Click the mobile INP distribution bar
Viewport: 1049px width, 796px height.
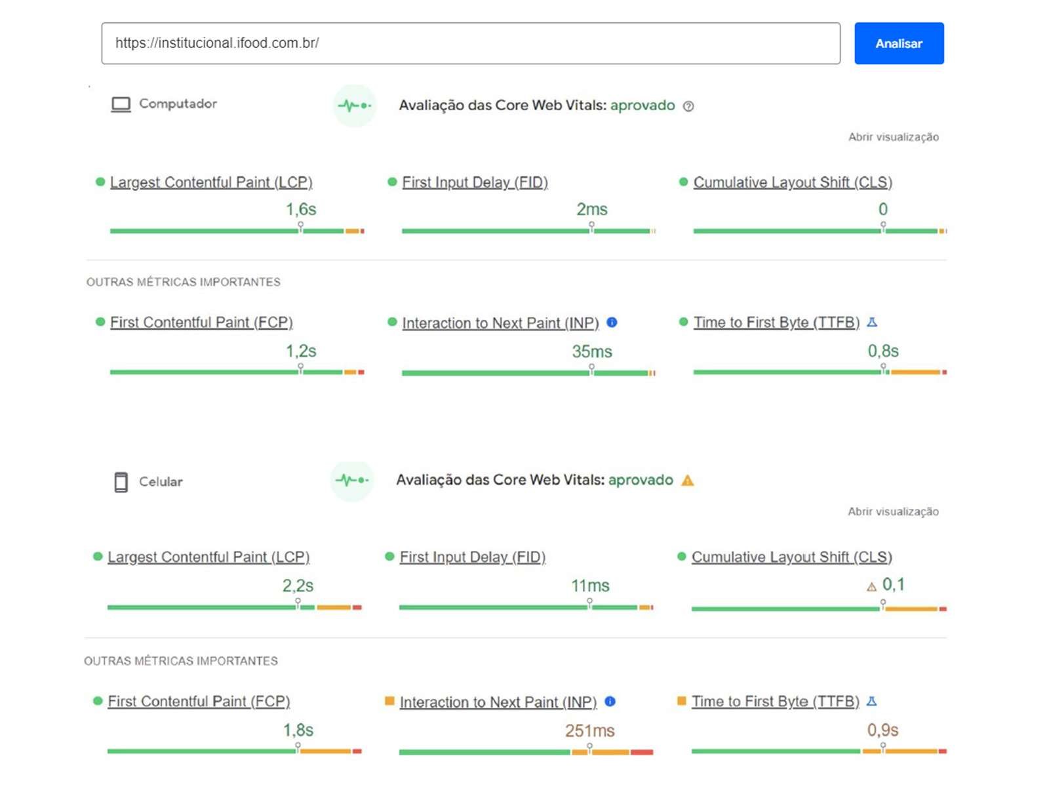[525, 752]
